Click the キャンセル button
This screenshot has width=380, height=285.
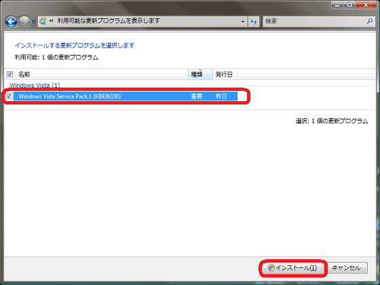pos(346,268)
